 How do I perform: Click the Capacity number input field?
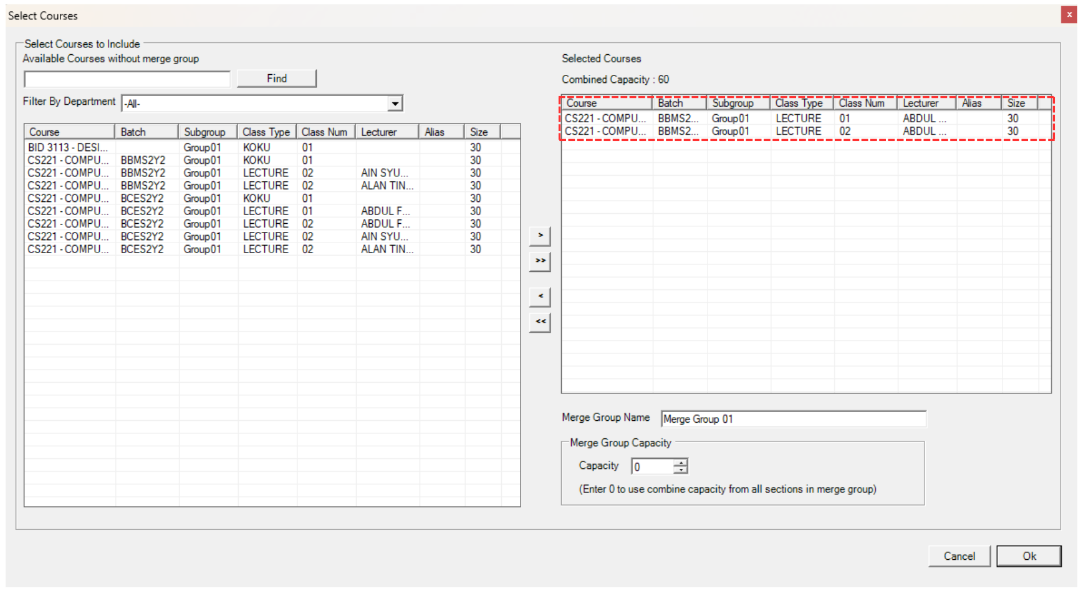pos(652,467)
